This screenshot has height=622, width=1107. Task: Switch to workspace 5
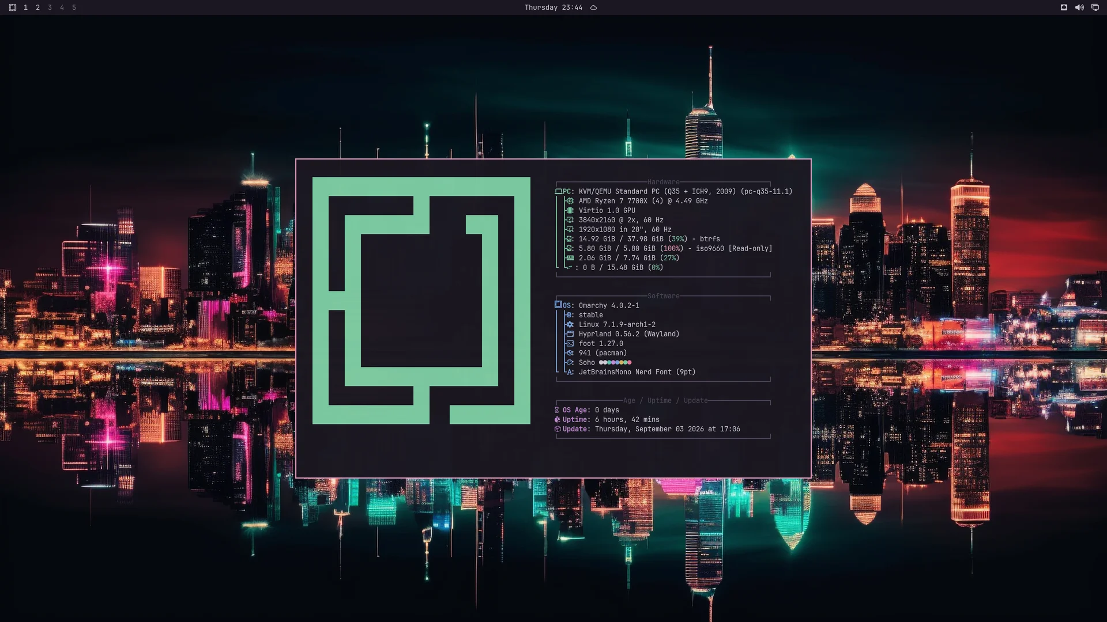coord(74,7)
